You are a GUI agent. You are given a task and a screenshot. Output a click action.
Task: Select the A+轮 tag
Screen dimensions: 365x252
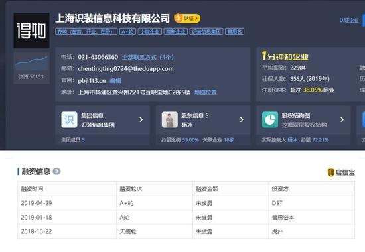(x=127, y=32)
